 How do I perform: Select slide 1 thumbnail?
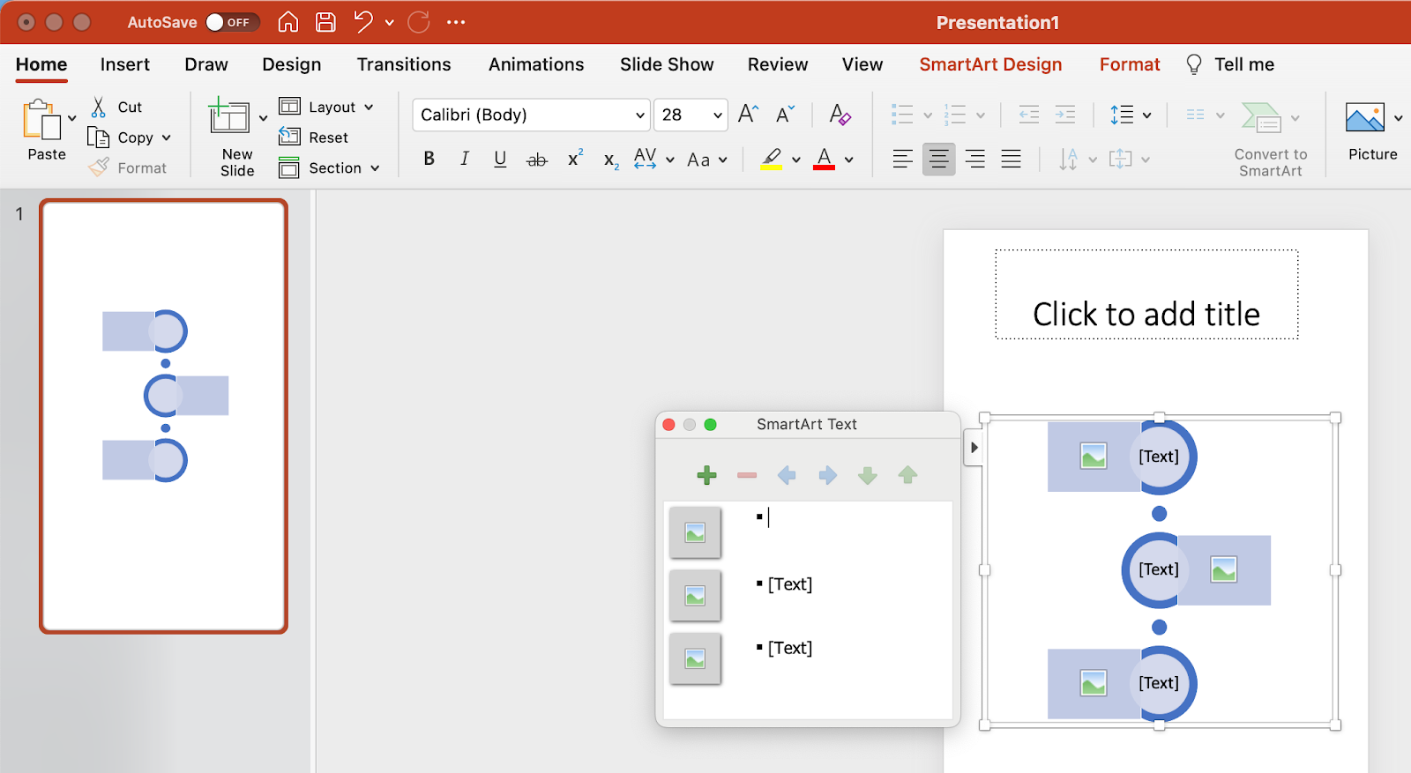[x=164, y=416]
